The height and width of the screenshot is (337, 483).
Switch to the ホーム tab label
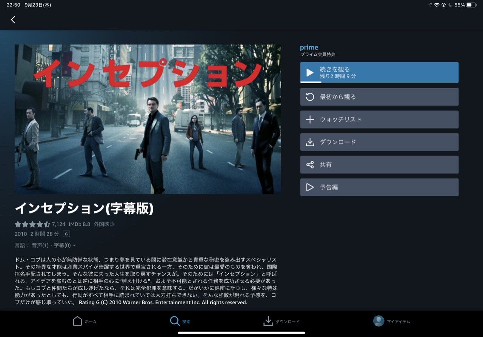click(91, 322)
